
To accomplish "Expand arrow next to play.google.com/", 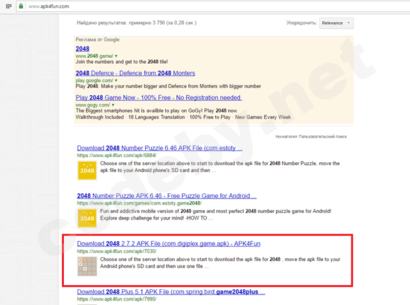I will pyautogui.click(x=116, y=80).
